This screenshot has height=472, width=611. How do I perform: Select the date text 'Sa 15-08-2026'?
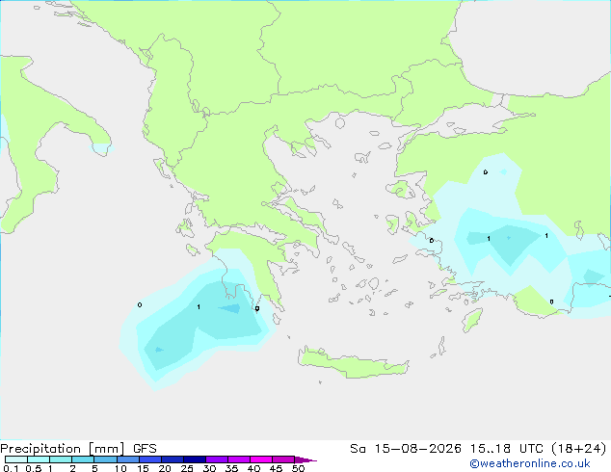coord(406,449)
